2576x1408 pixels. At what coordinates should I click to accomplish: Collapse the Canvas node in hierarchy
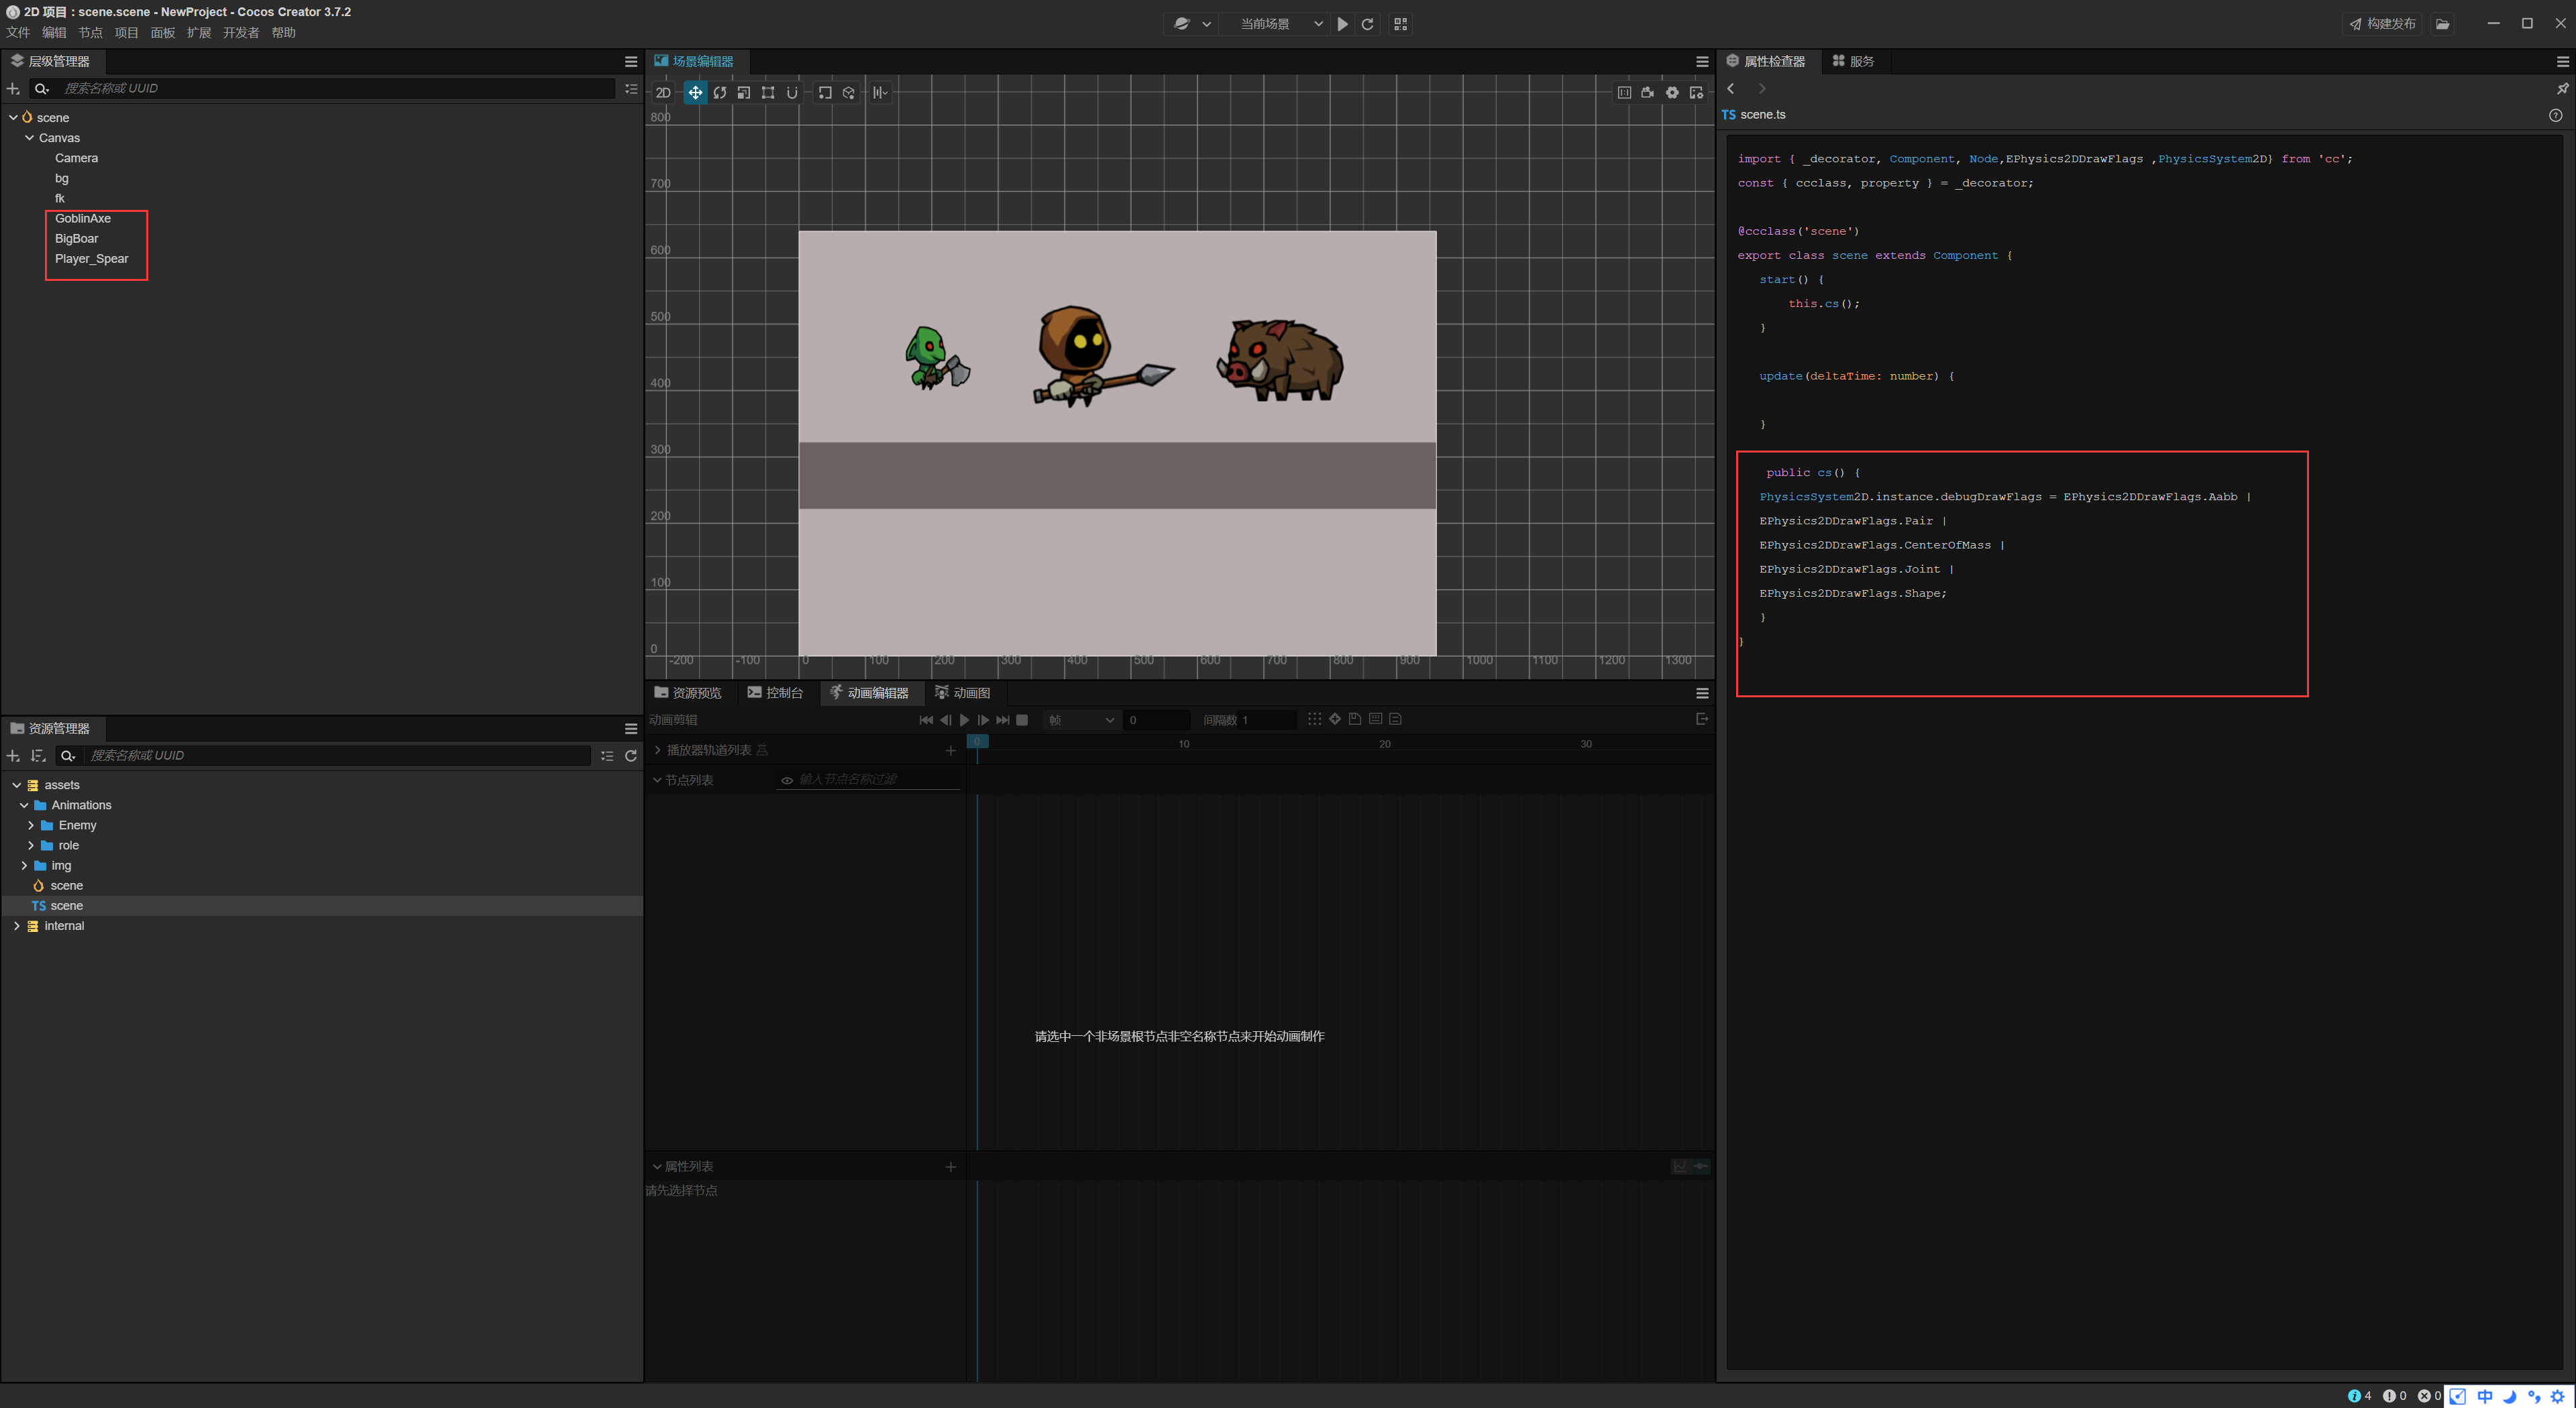tap(30, 138)
